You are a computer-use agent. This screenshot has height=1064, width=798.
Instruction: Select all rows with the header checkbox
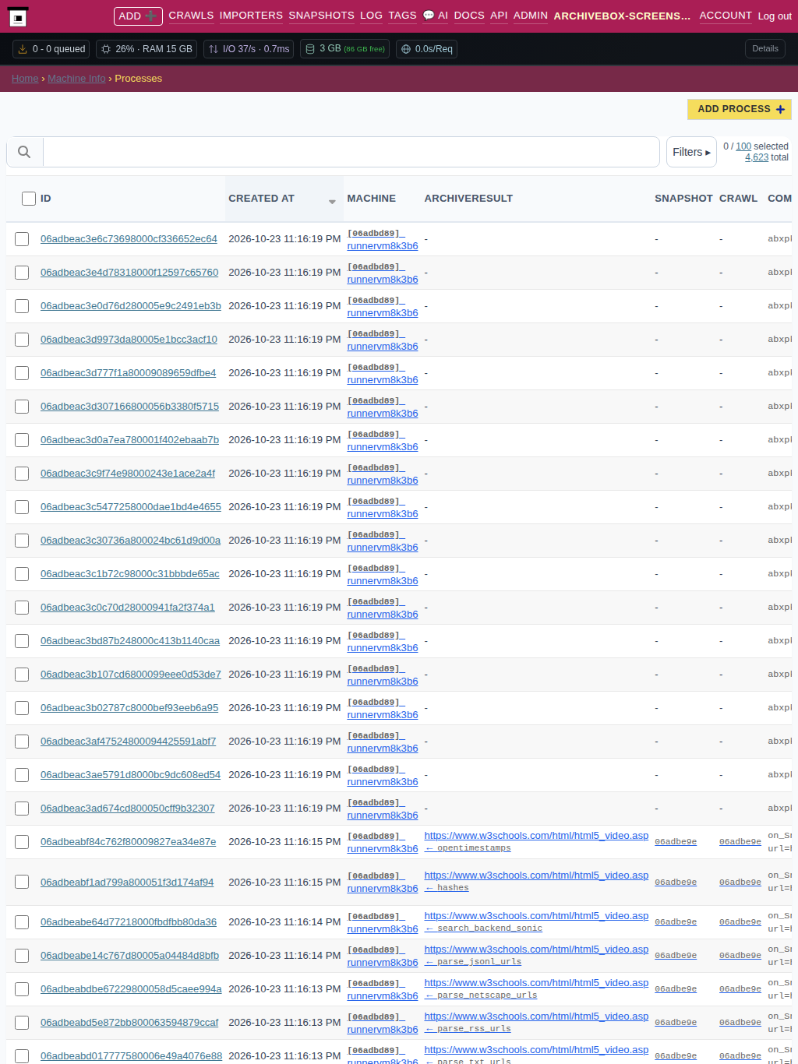29,199
